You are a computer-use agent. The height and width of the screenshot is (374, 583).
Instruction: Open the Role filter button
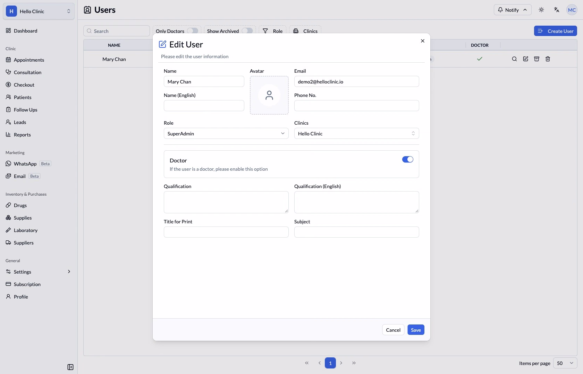point(272,31)
